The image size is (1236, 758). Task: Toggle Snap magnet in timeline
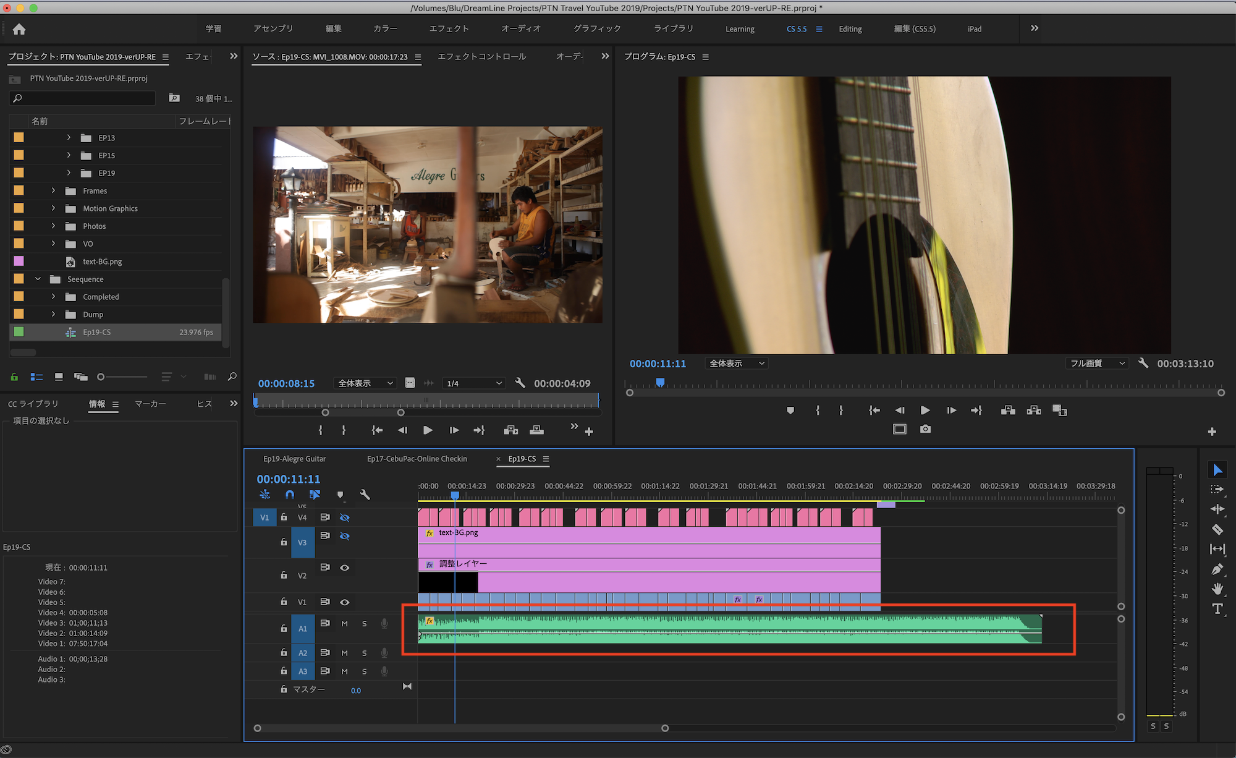289,495
